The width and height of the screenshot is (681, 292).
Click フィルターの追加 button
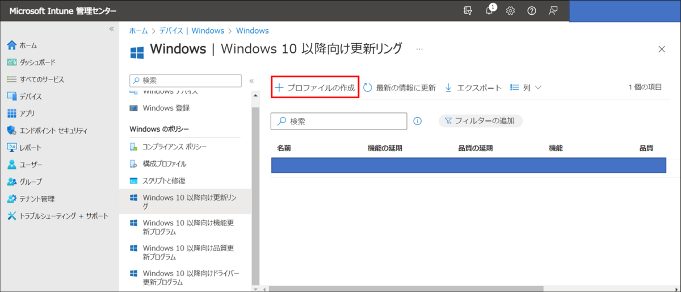[480, 120]
